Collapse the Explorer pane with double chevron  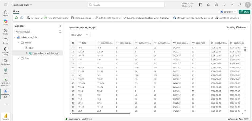[x=60, y=26]
